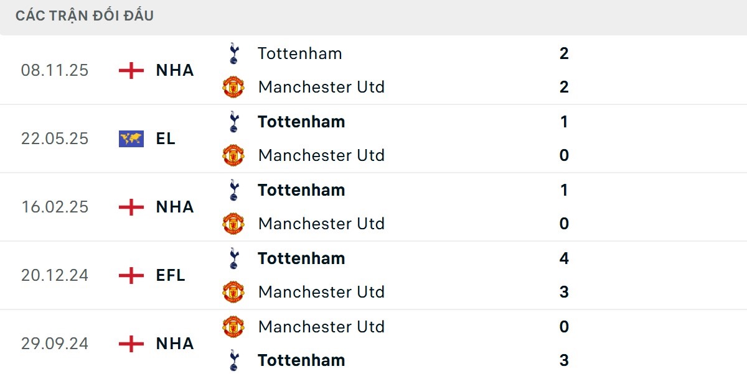The width and height of the screenshot is (747, 374).
Task: Click the Tottenham crest in the 29.09.24 row
Action: [x=233, y=360]
